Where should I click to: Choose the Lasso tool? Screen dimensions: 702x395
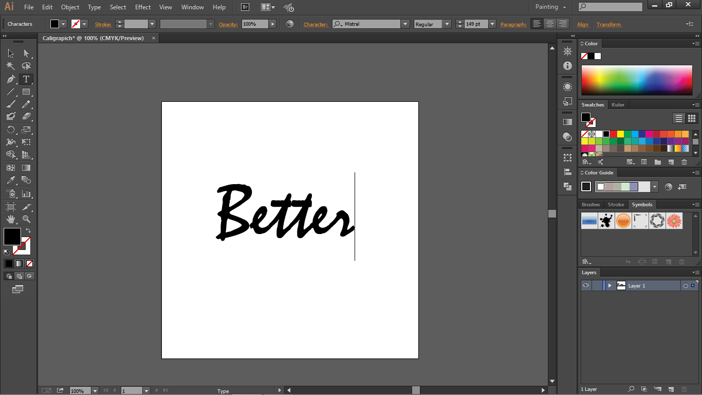[x=26, y=66]
